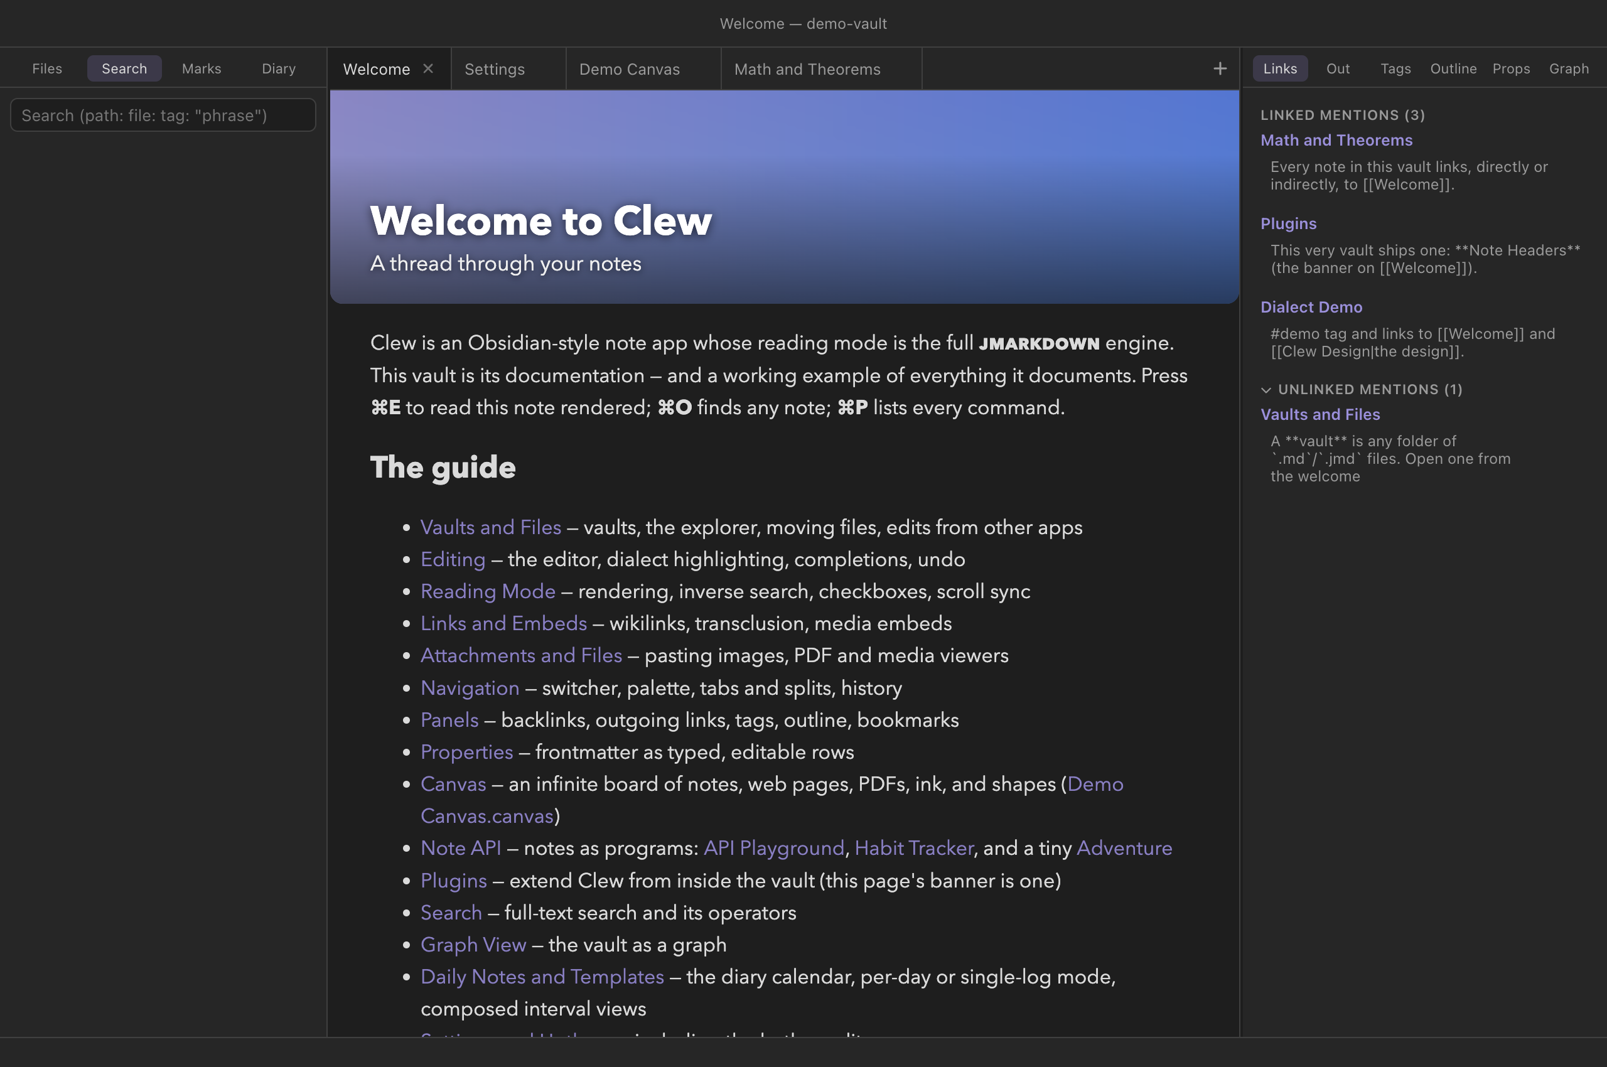Open Vaults and Files unlinked mention
The width and height of the screenshot is (1607, 1067).
1319,414
